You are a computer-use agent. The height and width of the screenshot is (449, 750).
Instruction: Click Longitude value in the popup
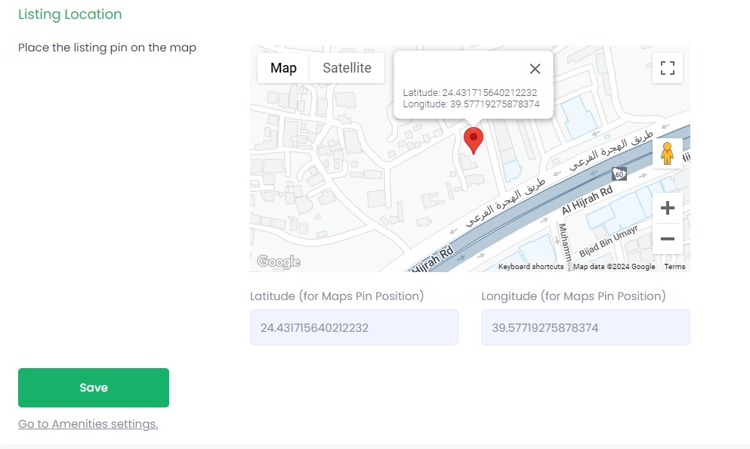tap(495, 104)
